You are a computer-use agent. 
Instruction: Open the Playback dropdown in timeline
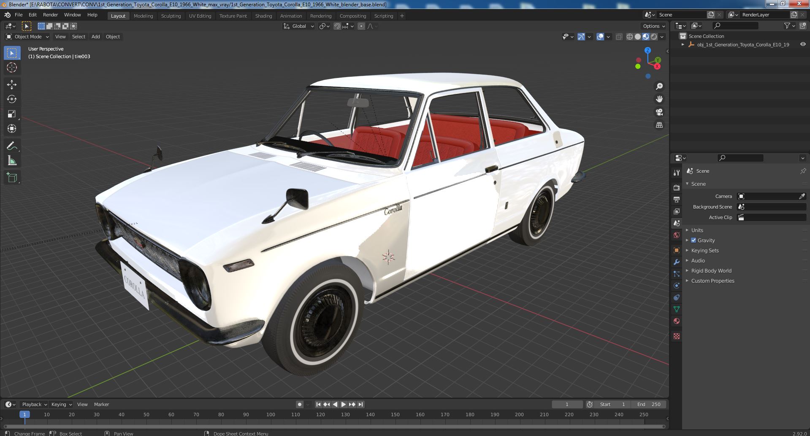point(34,404)
